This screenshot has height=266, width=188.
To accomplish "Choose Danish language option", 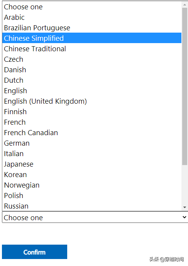I will pos(92,70).
